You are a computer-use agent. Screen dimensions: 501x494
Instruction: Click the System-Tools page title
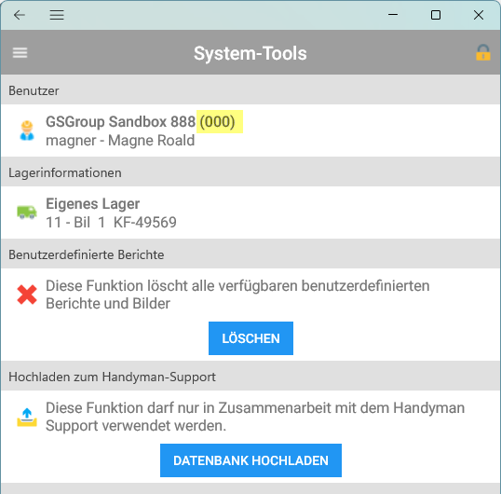(x=250, y=53)
